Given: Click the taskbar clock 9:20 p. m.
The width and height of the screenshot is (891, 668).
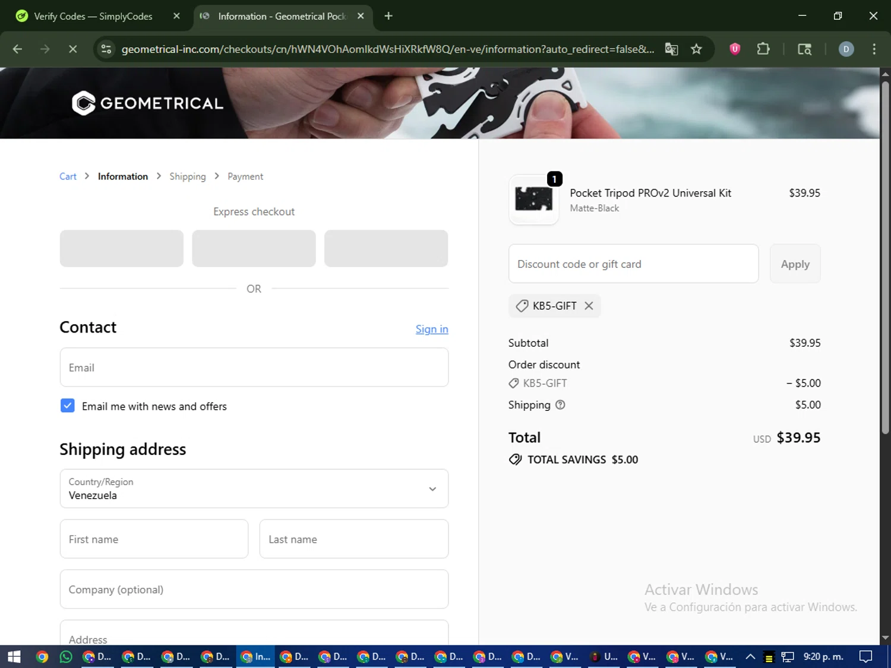Looking at the screenshot, I should (x=823, y=657).
